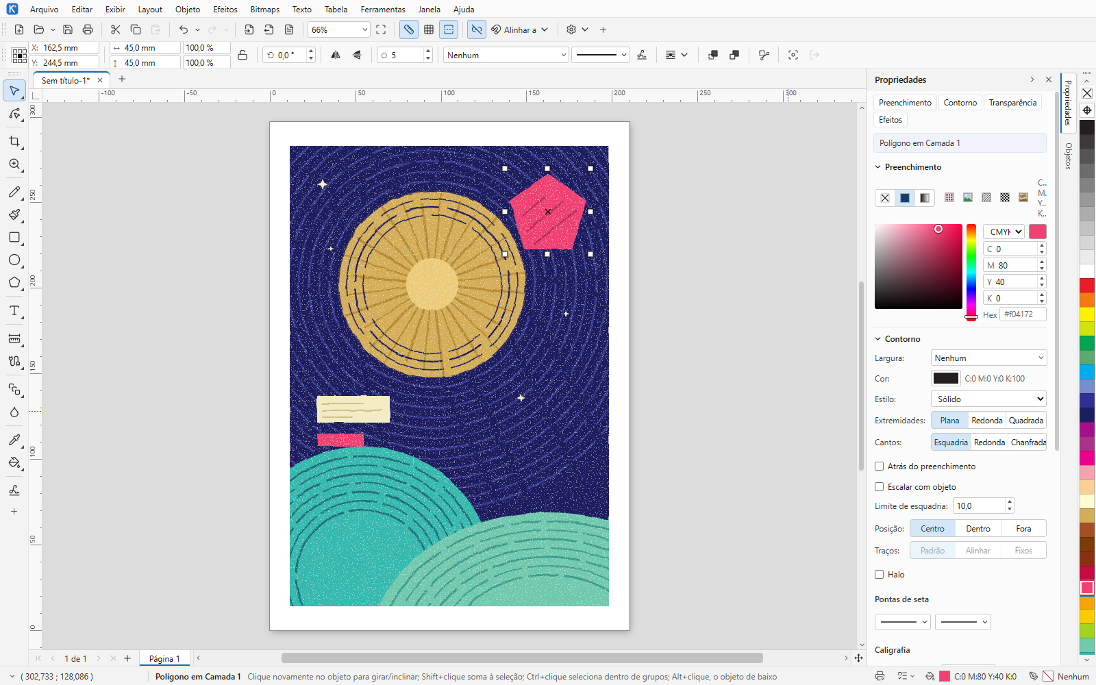1096x685 pixels.
Task: Select the Rectangle tool in toolbox
Action: (x=14, y=238)
